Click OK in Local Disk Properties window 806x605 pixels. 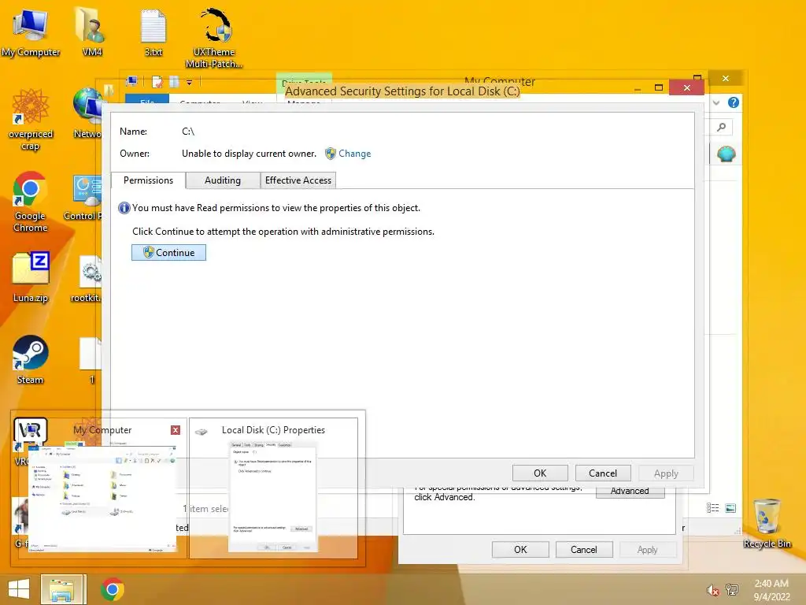[520, 549]
